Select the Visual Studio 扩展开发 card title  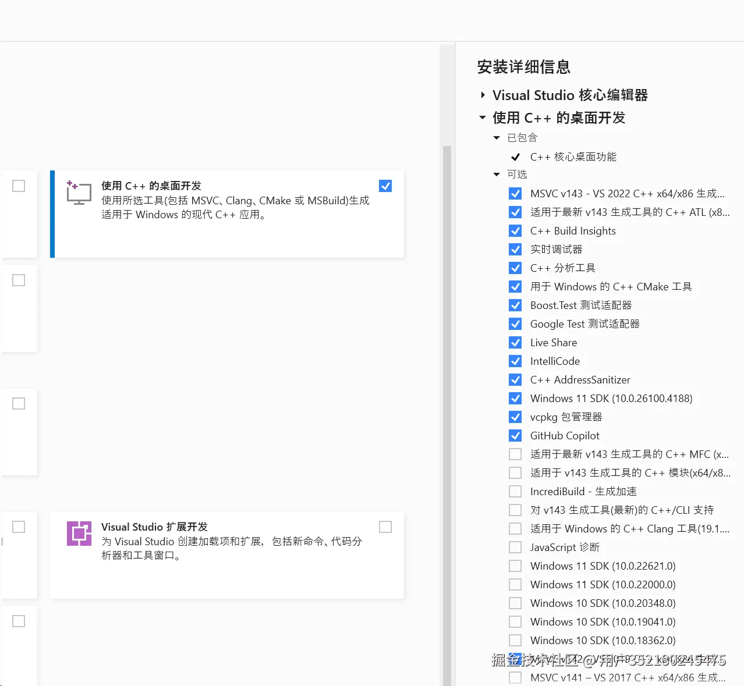coord(154,527)
